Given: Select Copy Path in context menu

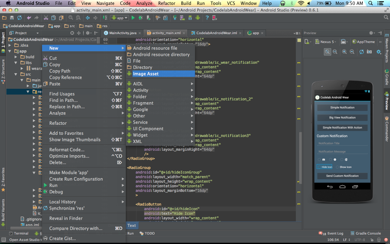Looking at the screenshot, I should pyautogui.click(x=84, y=71).
